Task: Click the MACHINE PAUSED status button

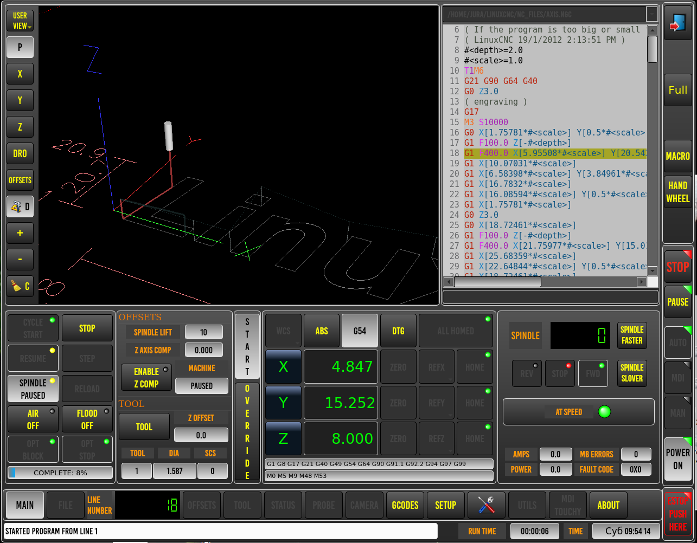Action: tap(202, 386)
